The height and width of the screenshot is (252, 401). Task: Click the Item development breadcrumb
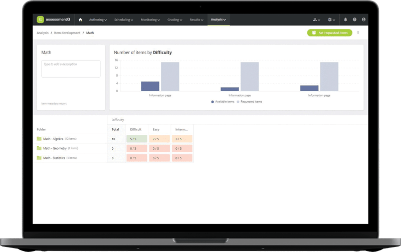[67, 33]
